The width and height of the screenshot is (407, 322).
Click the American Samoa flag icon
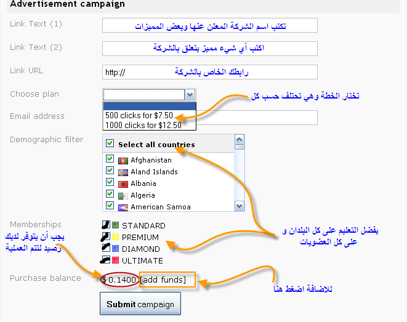point(123,207)
